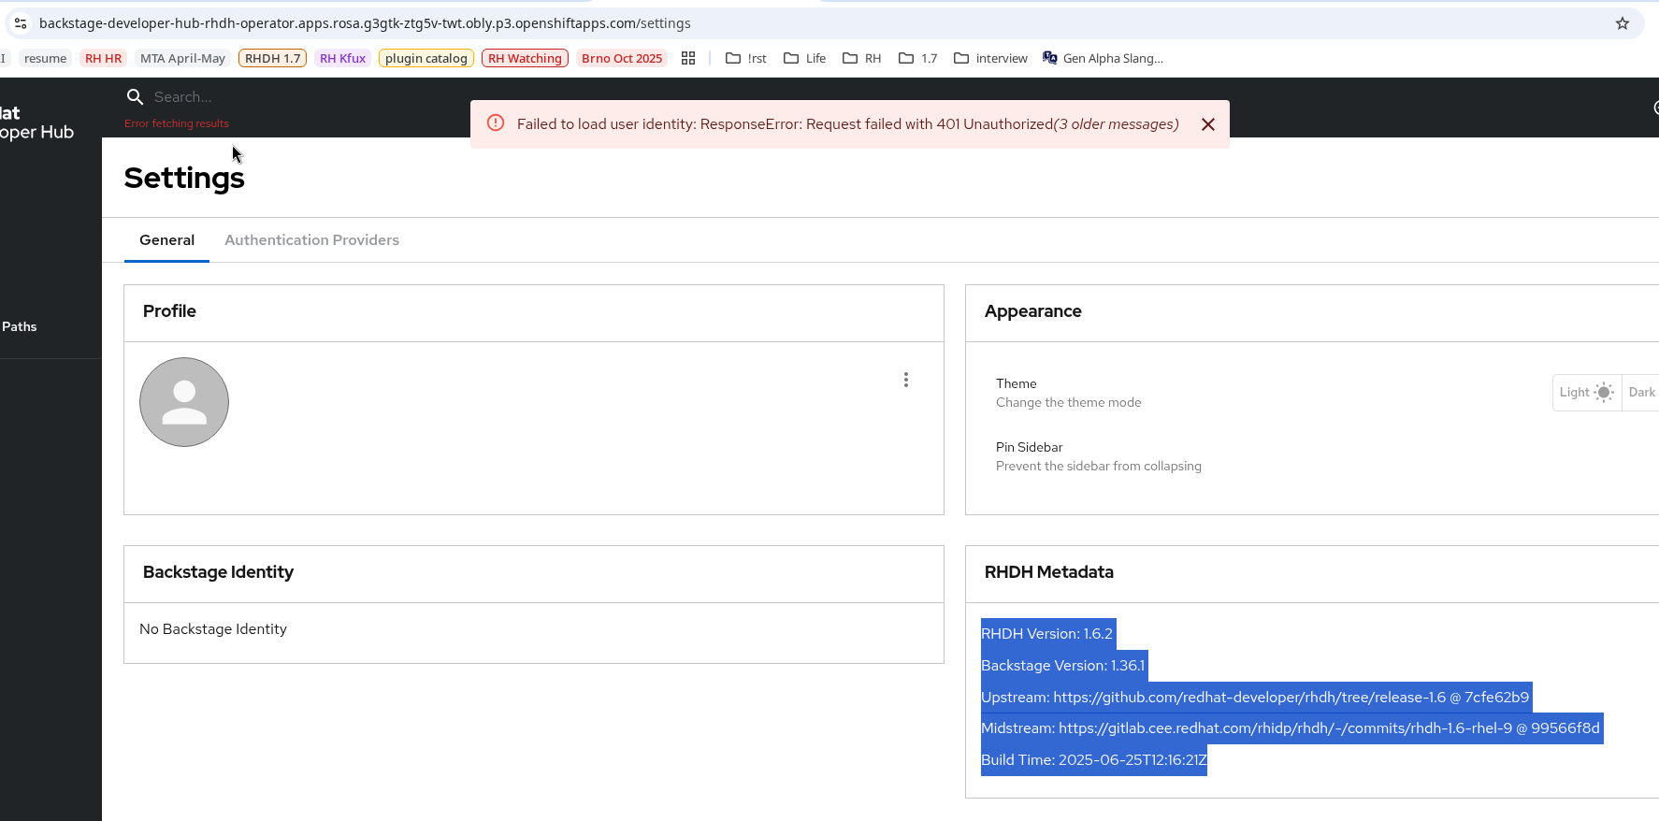Open the Brno Oct 2025 tab group
The image size is (1659, 821).
[622, 58]
